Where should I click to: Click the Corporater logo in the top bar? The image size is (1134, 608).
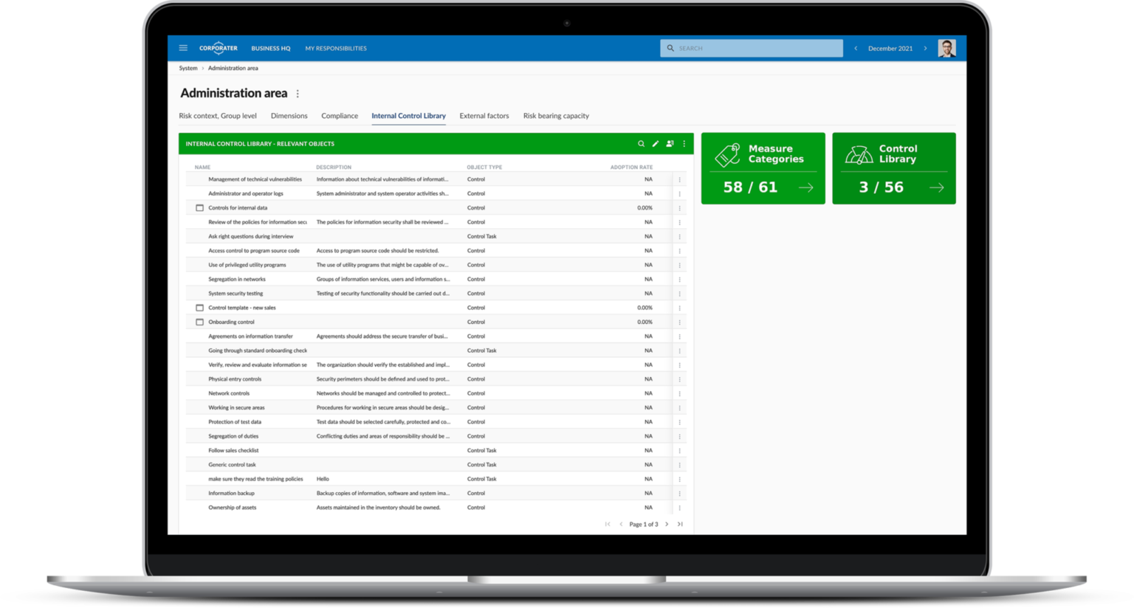tap(219, 47)
